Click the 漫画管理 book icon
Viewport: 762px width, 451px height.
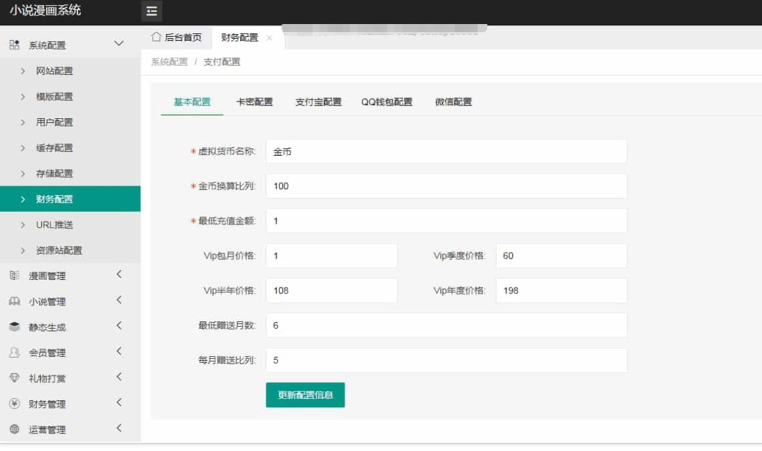(x=15, y=276)
